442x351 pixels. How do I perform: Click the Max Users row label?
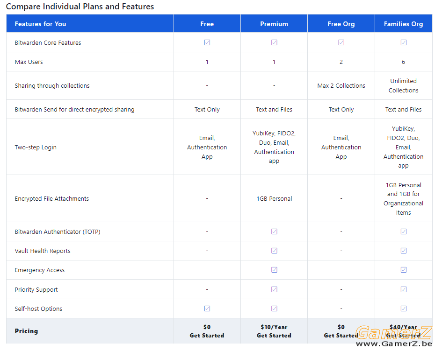(29, 62)
